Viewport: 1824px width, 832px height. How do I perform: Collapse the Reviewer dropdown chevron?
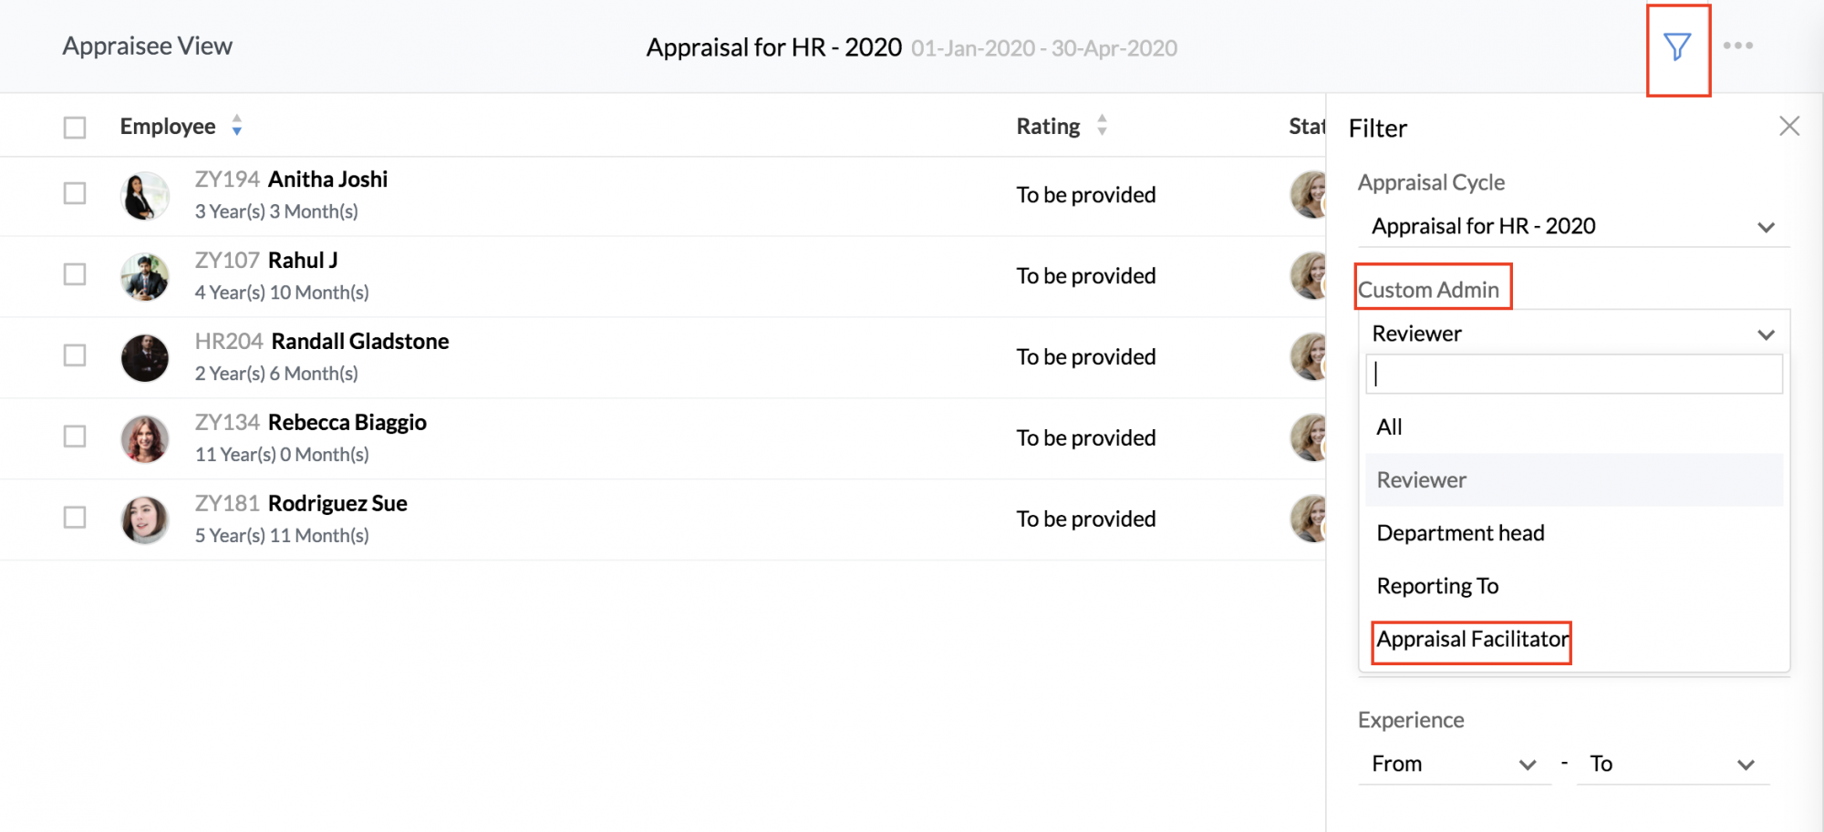click(1766, 334)
